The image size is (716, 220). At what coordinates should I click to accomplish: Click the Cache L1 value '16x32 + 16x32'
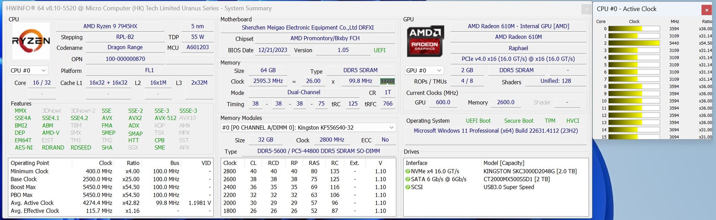tap(109, 83)
